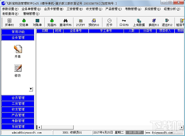Viewport: 185px width, 136px height.
Task: Expand the 考勤管理 sidebar section
Action: tap(18, 121)
